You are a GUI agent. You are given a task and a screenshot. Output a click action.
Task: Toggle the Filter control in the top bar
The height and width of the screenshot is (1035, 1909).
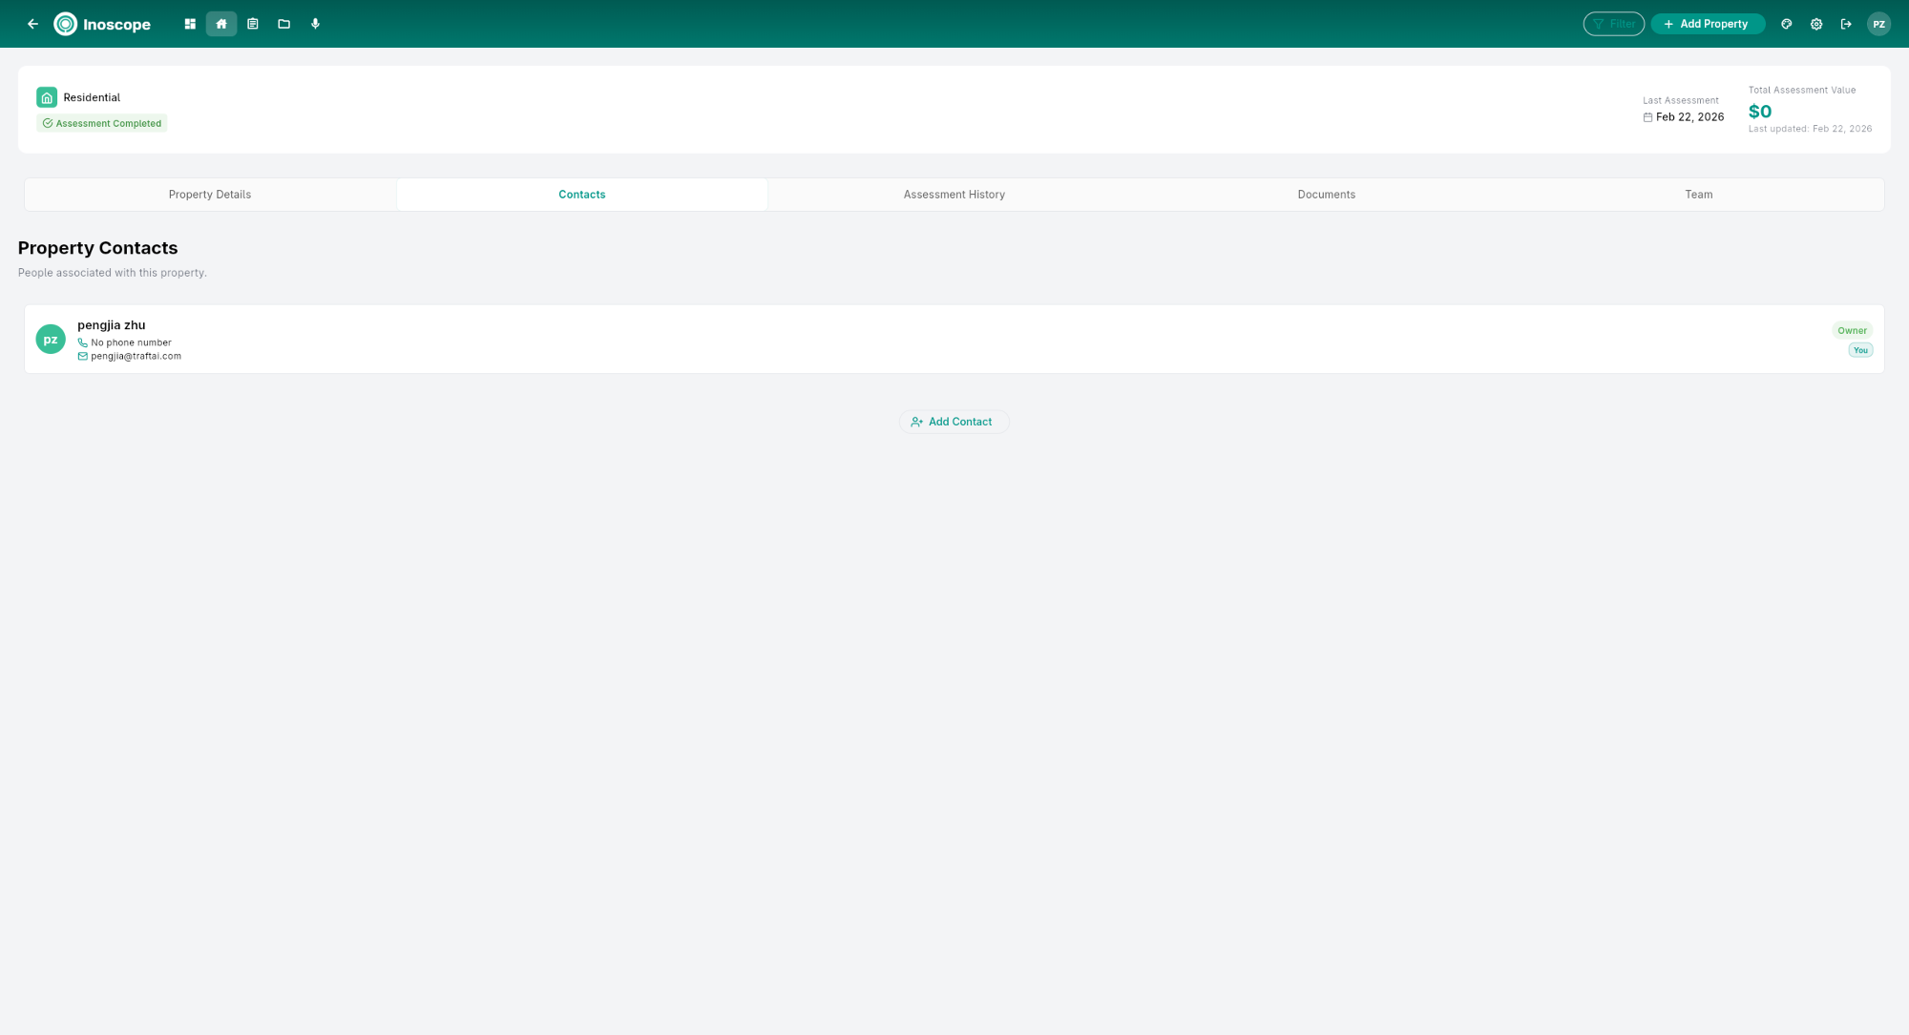pyautogui.click(x=1613, y=24)
